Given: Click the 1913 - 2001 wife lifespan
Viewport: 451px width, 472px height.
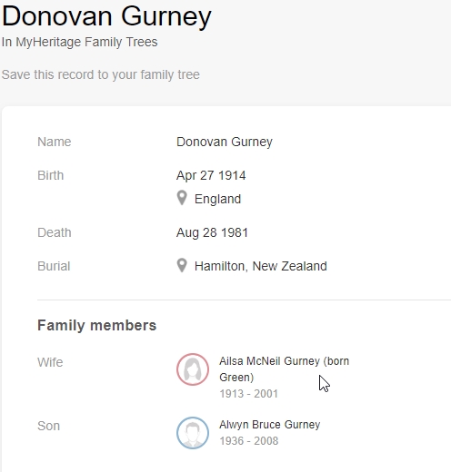Looking at the screenshot, I should coord(249,394).
